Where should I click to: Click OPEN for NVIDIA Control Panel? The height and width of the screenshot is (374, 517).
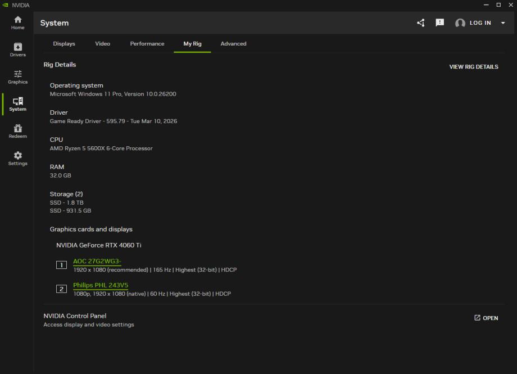tap(486, 318)
